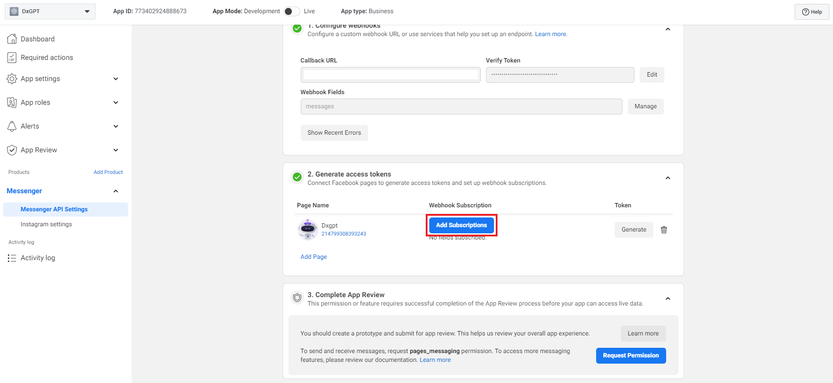This screenshot has height=383, width=833.
Task: Open the DxGPT app selector dropdown
Action: pos(50,11)
